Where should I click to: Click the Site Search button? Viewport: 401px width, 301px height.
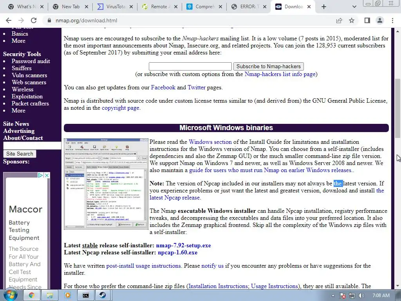(x=20, y=154)
